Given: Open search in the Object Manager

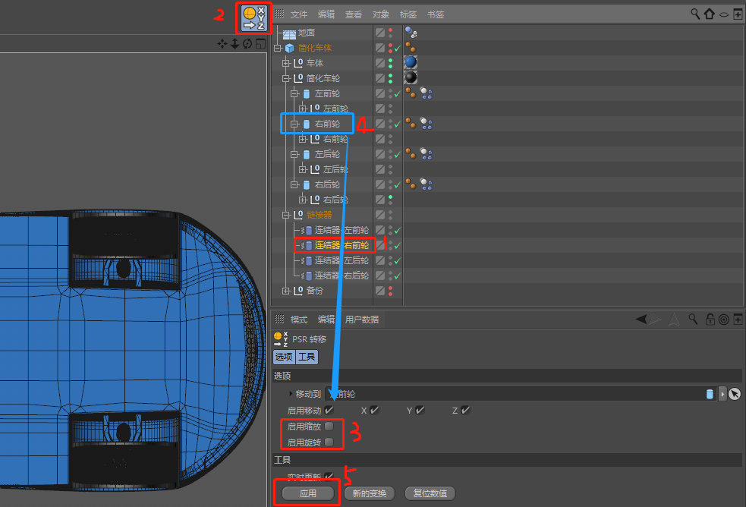Looking at the screenshot, I should [x=695, y=14].
